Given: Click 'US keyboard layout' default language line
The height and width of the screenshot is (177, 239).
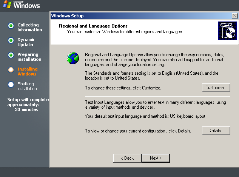Looking at the screenshot, I should click(145, 116).
